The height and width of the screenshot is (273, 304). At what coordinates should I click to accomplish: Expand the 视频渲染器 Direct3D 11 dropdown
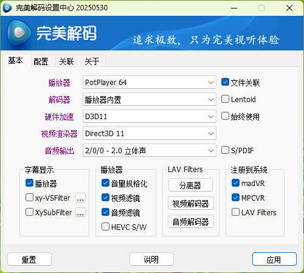[150, 133]
